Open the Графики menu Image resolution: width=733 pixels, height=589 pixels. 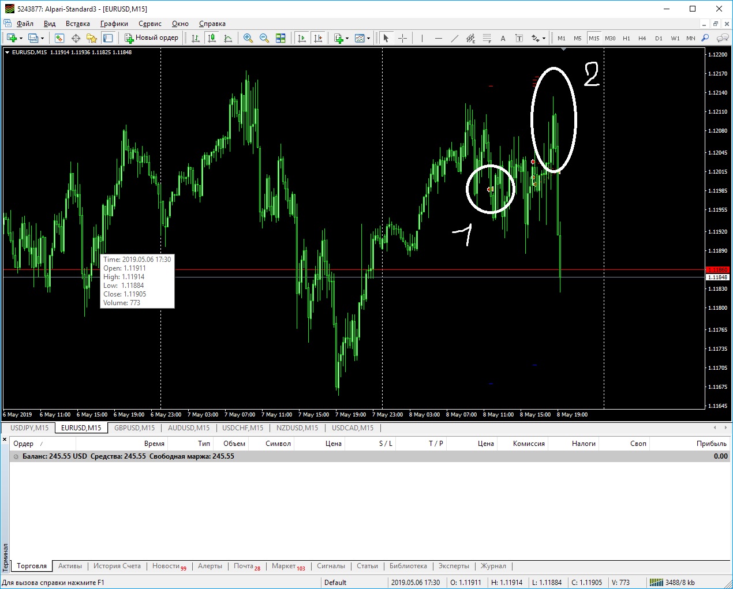pos(114,24)
